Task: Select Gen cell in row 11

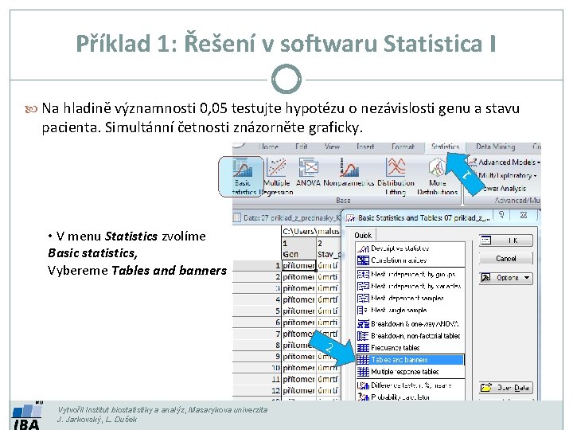Action: (x=298, y=379)
